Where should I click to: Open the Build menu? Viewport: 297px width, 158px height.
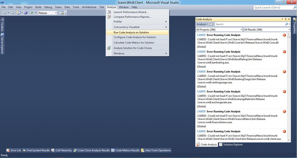tap(38, 7)
